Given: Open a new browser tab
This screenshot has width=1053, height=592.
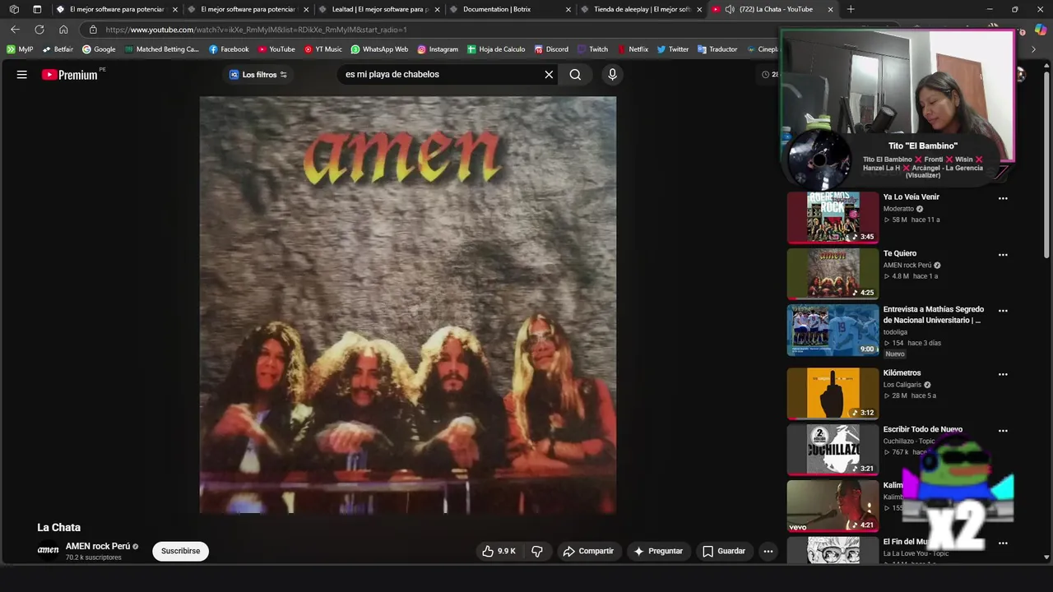Looking at the screenshot, I should point(851,9).
